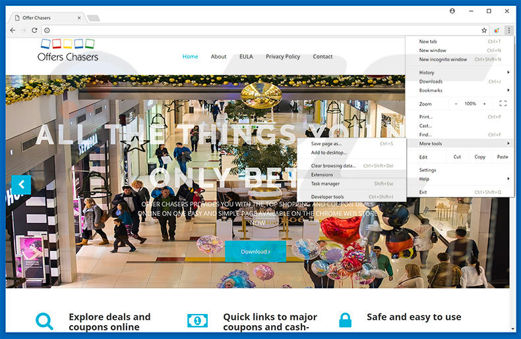
Task: Select Save page as... in submenu
Action: coord(352,143)
